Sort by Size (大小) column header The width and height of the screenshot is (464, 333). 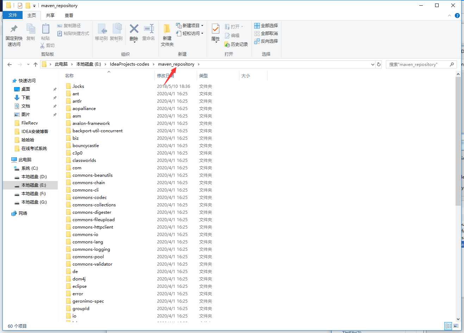coord(246,76)
